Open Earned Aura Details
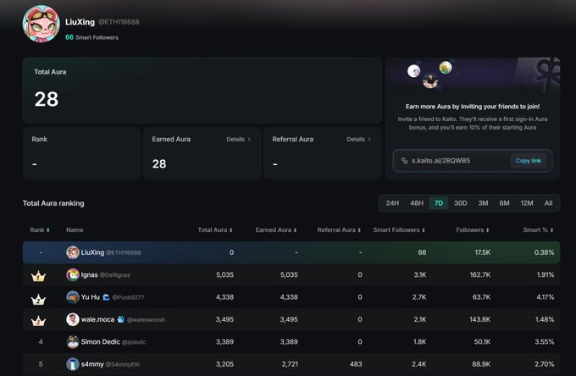576x376 pixels. click(x=238, y=139)
